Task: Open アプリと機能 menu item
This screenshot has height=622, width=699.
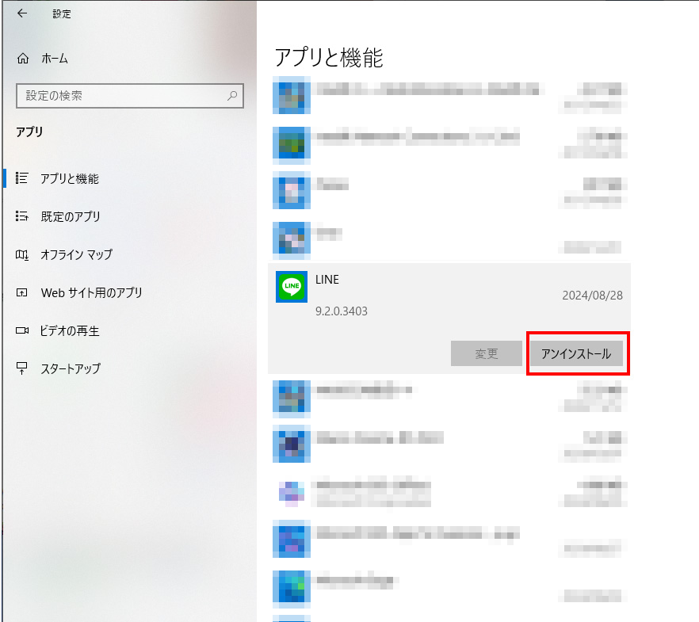Action: tap(70, 178)
